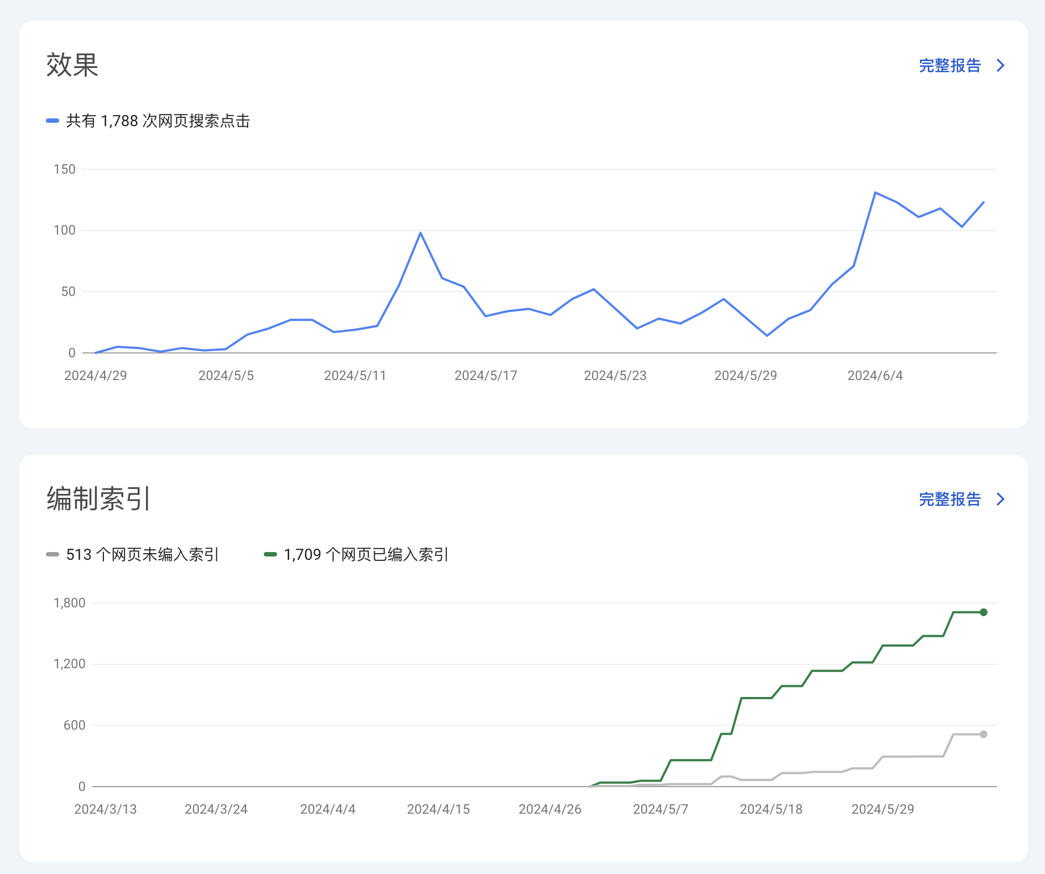1045x874 pixels.
Task: Click the chevron arrow in the 效果 card
Action: point(1000,66)
